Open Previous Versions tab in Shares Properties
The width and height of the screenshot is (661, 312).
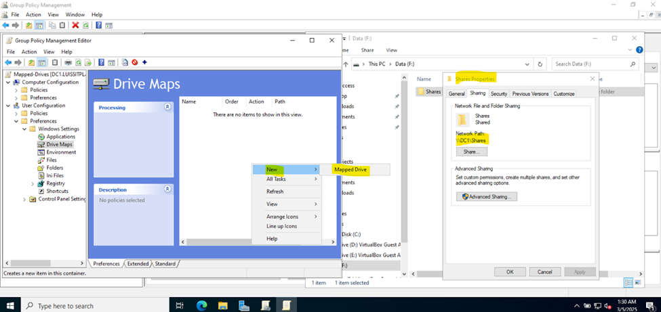pyautogui.click(x=530, y=94)
